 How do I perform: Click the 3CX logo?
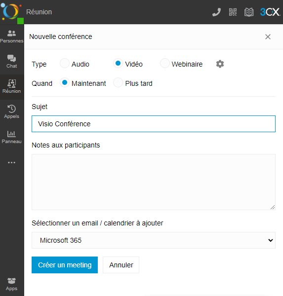[270, 12]
